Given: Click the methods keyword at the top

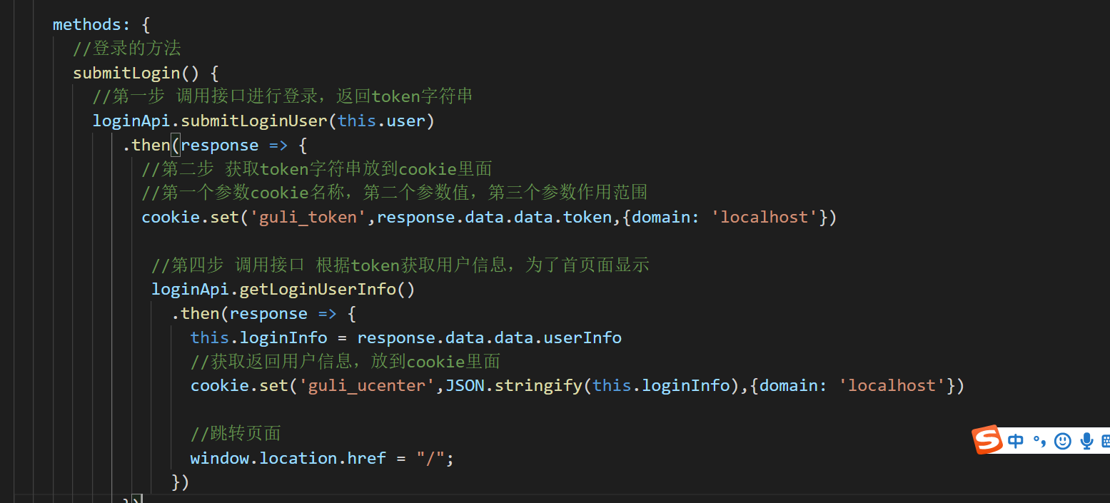Looking at the screenshot, I should 86,24.
